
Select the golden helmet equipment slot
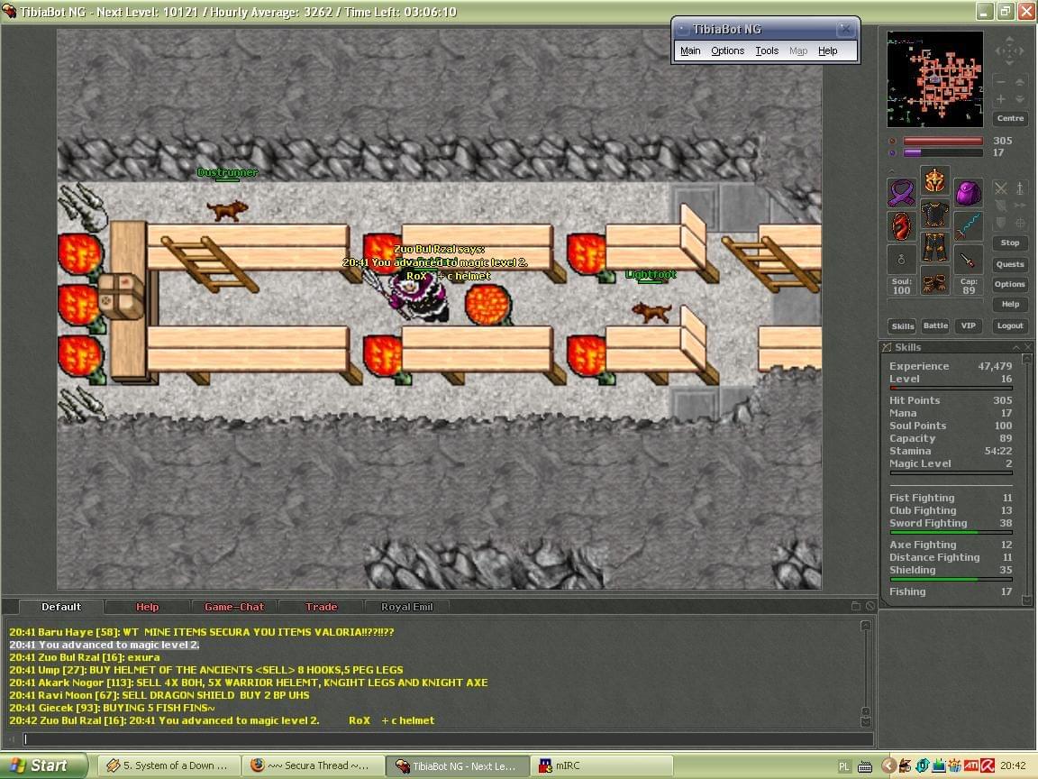(934, 181)
